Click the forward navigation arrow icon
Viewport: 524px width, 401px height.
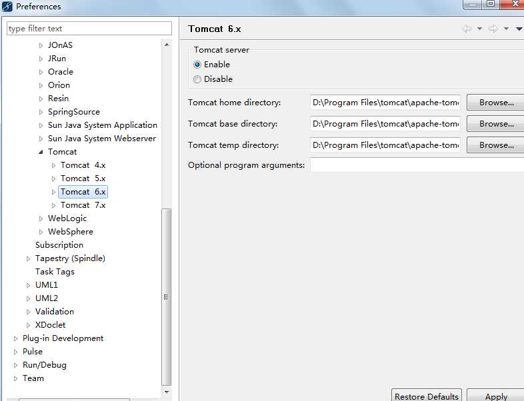coord(493,29)
